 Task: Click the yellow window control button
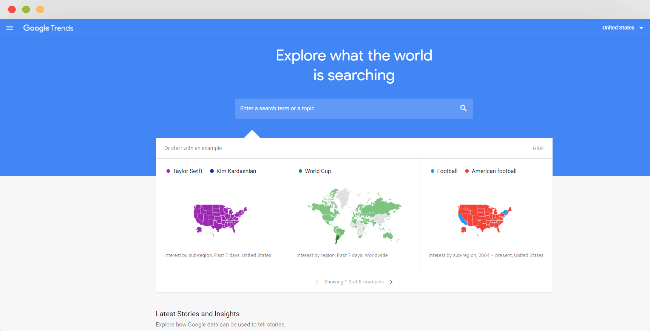click(x=40, y=9)
